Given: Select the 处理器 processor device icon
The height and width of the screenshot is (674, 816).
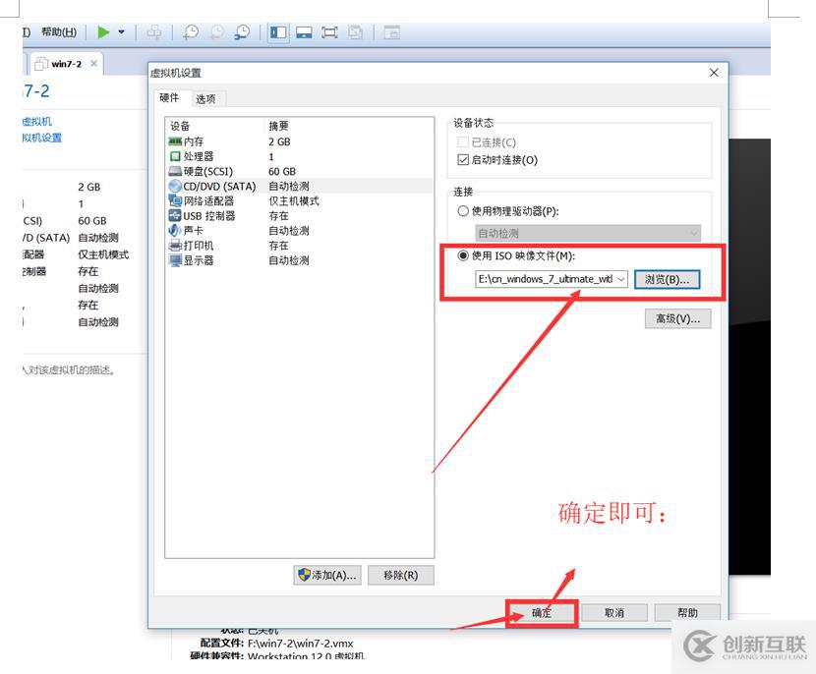Looking at the screenshot, I should 175,156.
